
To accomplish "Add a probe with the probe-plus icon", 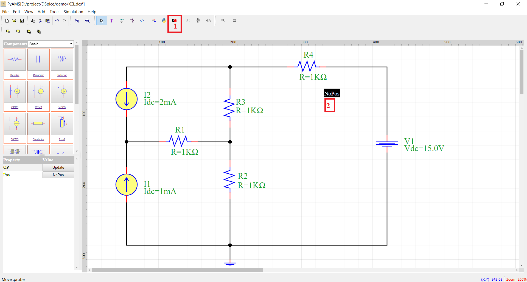I will point(154,21).
